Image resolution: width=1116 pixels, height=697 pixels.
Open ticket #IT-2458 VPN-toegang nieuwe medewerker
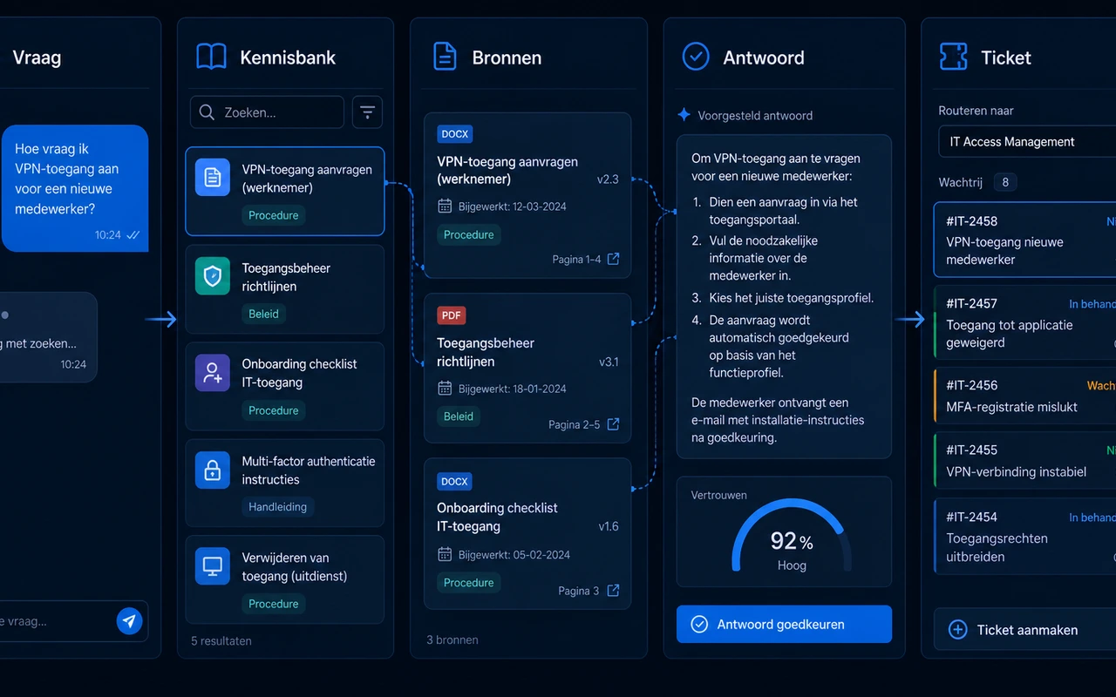(1024, 240)
